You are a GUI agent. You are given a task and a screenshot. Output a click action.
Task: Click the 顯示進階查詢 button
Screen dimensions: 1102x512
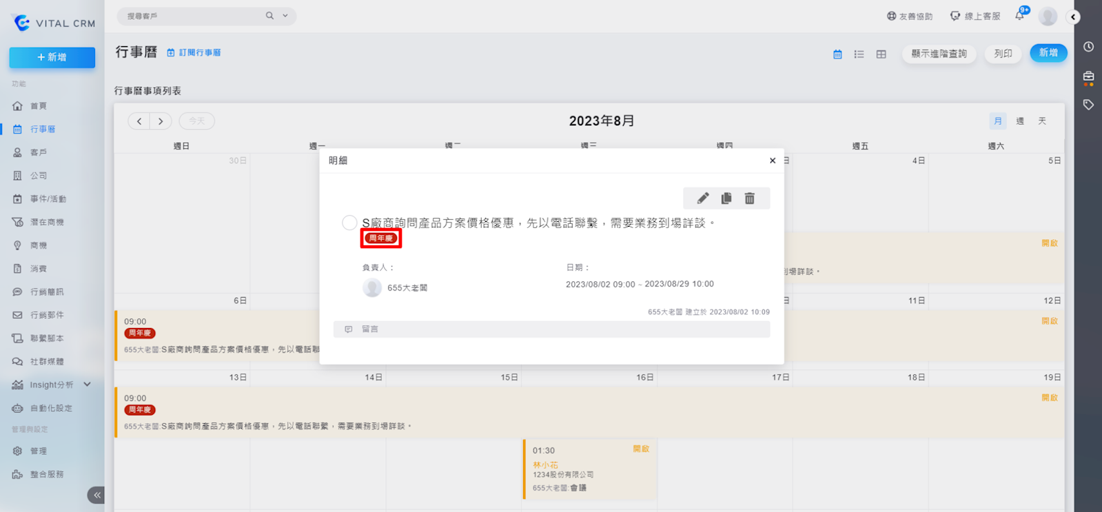click(939, 54)
